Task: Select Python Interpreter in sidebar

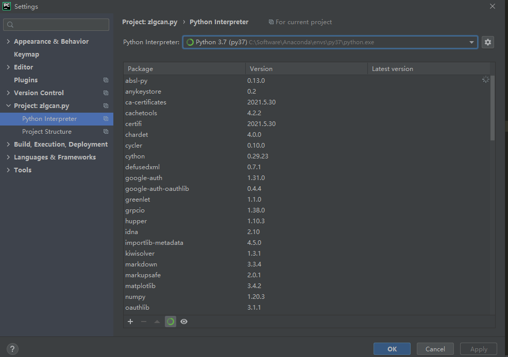Action: coord(57,119)
